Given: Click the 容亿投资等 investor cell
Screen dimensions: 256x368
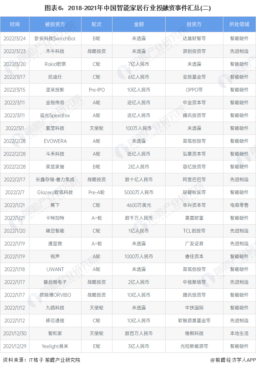Looking at the screenshot, I should (x=194, y=167).
